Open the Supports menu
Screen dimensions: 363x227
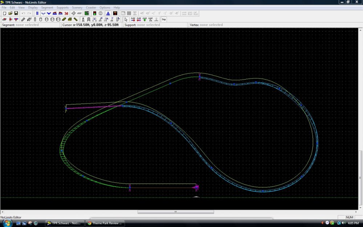click(x=62, y=7)
